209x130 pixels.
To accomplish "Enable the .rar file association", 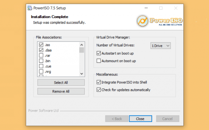I will [x=41, y=55].
